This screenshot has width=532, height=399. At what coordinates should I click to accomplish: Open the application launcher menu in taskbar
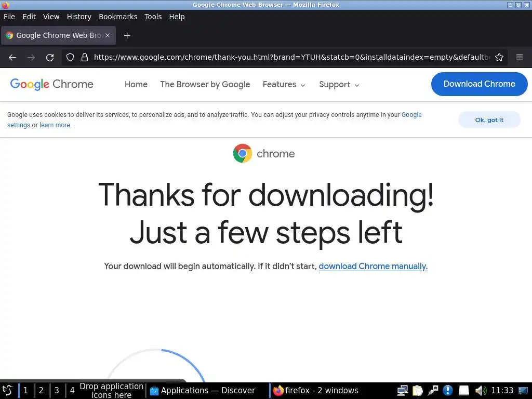(x=7, y=391)
